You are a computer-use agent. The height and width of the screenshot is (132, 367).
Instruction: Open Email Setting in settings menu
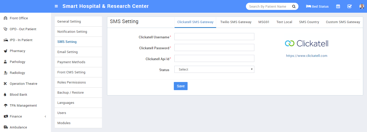coord(68,52)
